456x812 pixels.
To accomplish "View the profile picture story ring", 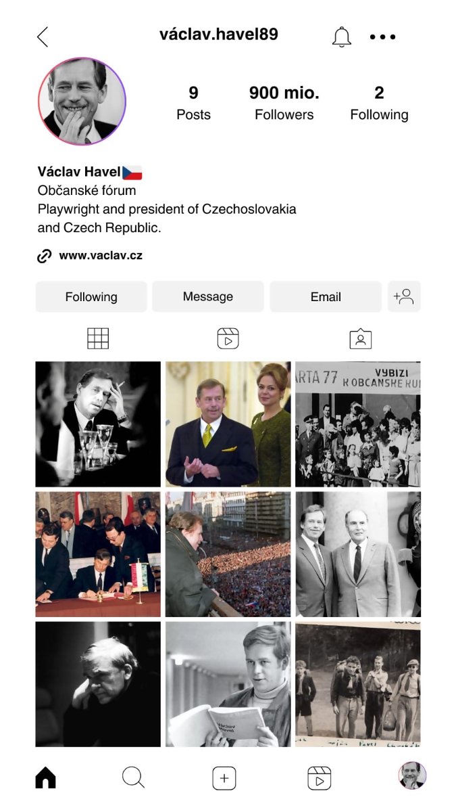I will (82, 101).
